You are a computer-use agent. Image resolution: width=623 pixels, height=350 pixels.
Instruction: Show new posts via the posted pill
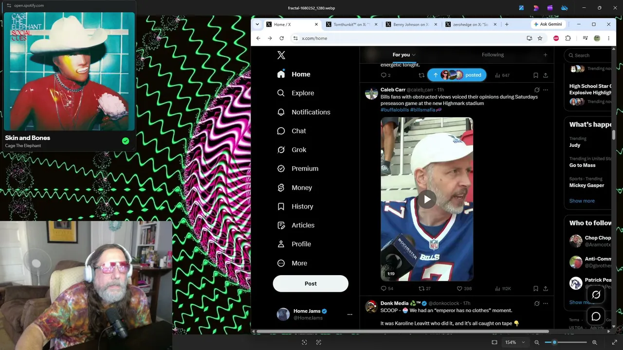coord(457,75)
